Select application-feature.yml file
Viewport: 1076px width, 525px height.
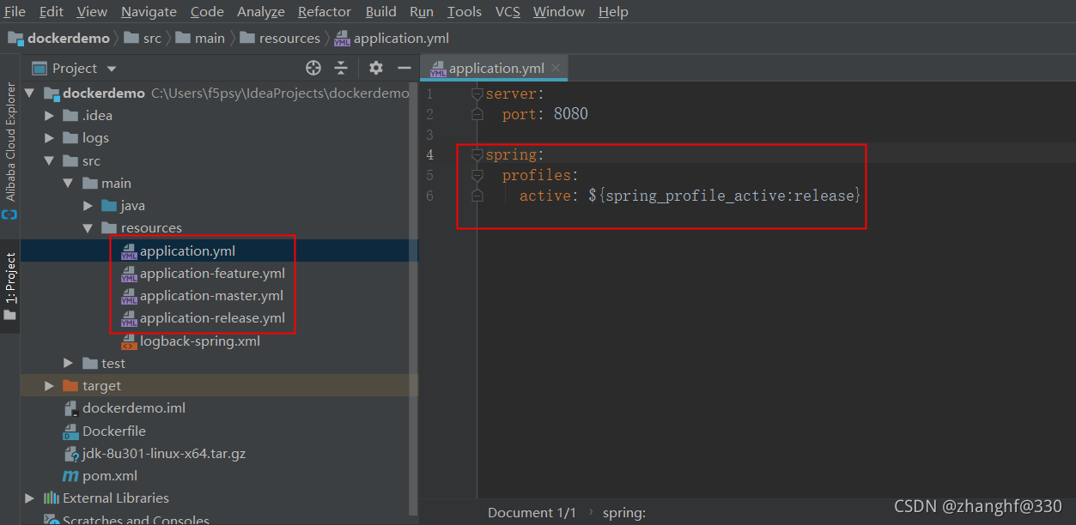212,273
